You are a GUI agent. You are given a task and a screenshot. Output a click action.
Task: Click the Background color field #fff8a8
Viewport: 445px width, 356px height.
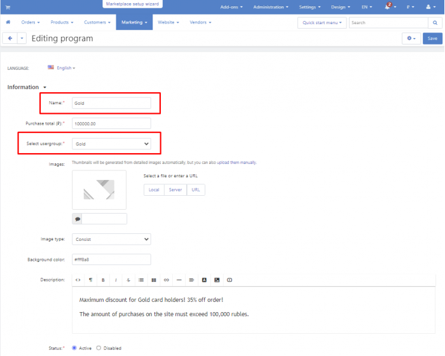tap(111, 259)
